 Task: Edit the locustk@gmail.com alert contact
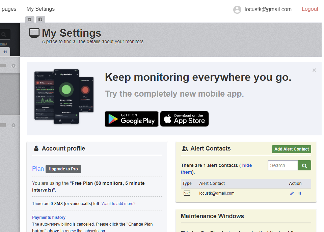[x=292, y=193]
